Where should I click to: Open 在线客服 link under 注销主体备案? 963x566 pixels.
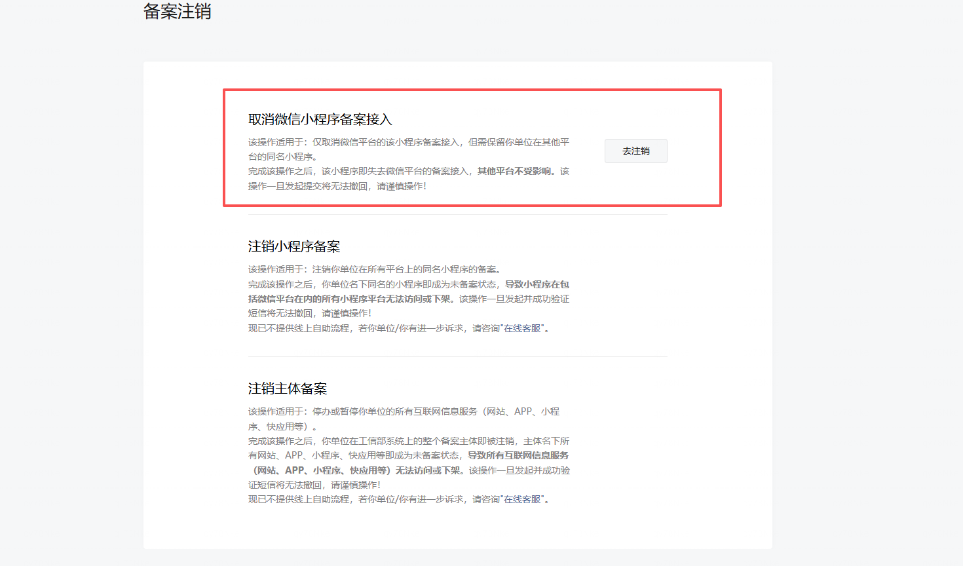click(522, 499)
